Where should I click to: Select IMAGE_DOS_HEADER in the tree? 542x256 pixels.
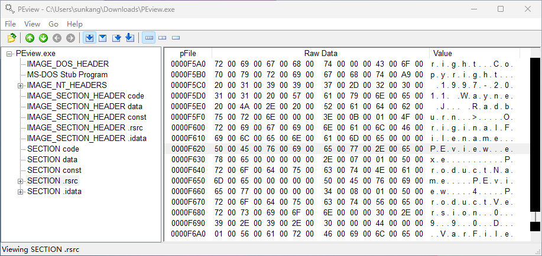click(x=68, y=64)
